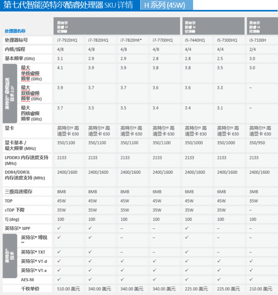278x295 pixels.
Task: Click the 博锐 checkmark for i5-7440HQ
Action: click(187, 237)
